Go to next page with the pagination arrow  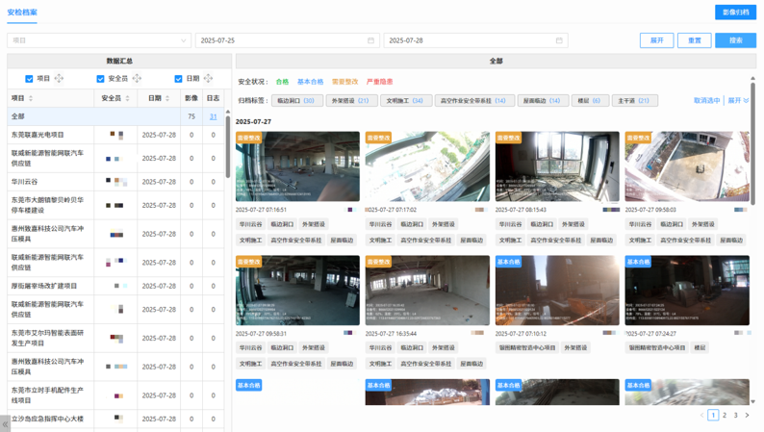pyautogui.click(x=748, y=416)
